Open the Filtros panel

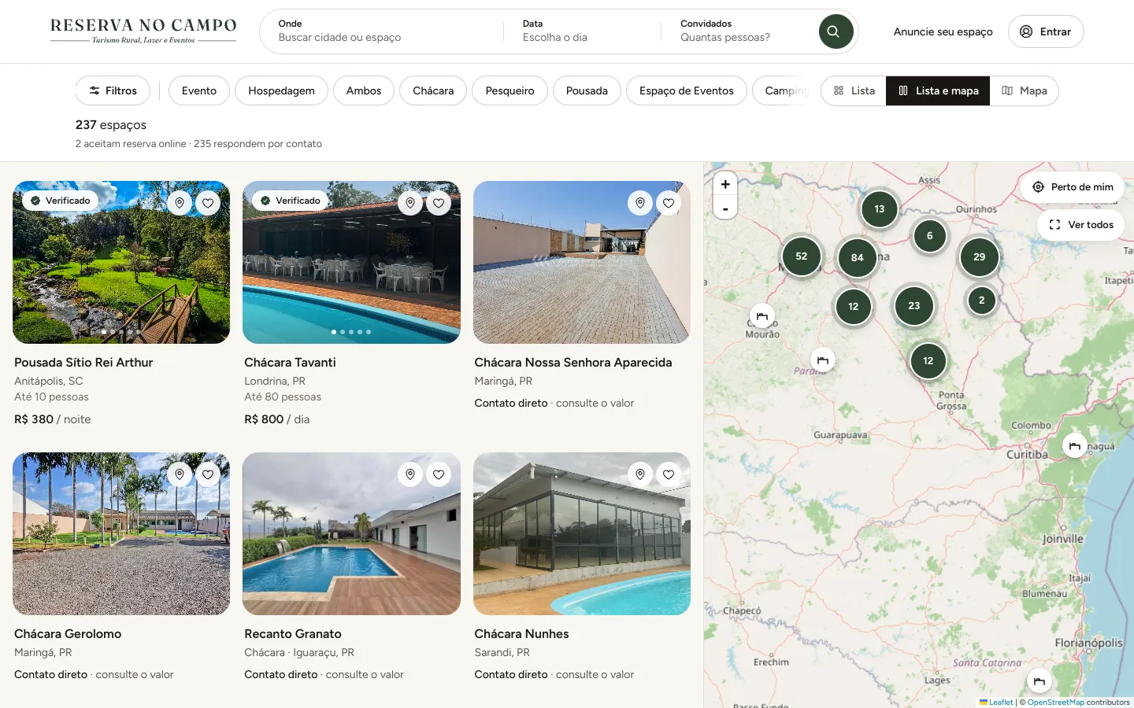(x=113, y=90)
